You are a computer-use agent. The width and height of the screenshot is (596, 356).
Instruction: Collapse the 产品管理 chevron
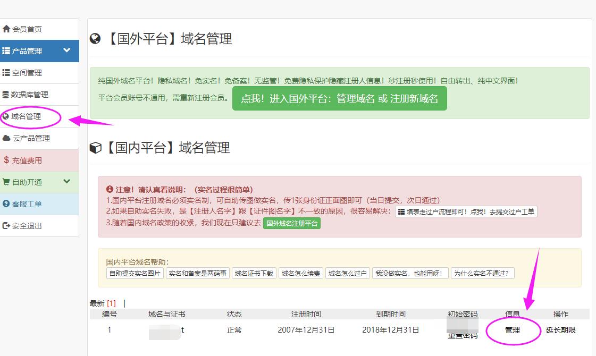pyautogui.click(x=67, y=50)
